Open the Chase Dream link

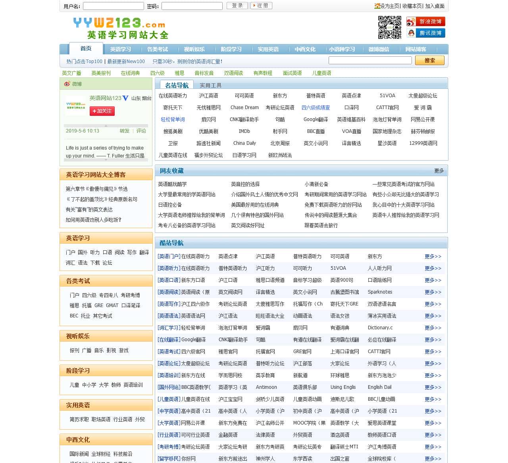pos(244,108)
